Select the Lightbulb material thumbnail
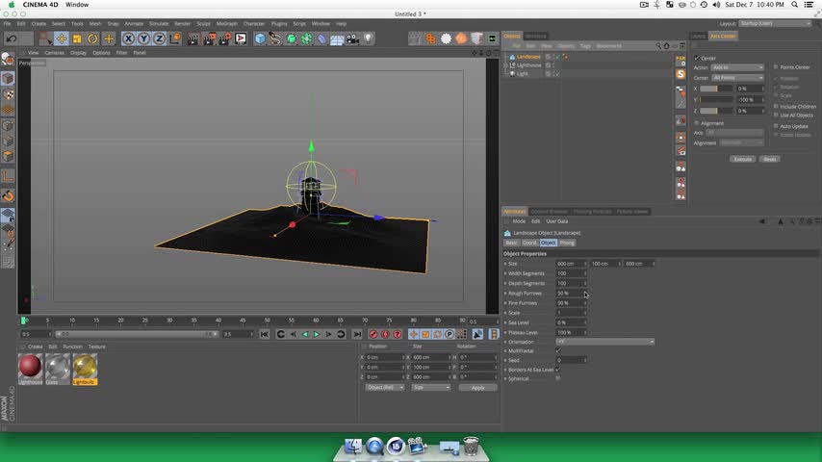 [x=85, y=367]
